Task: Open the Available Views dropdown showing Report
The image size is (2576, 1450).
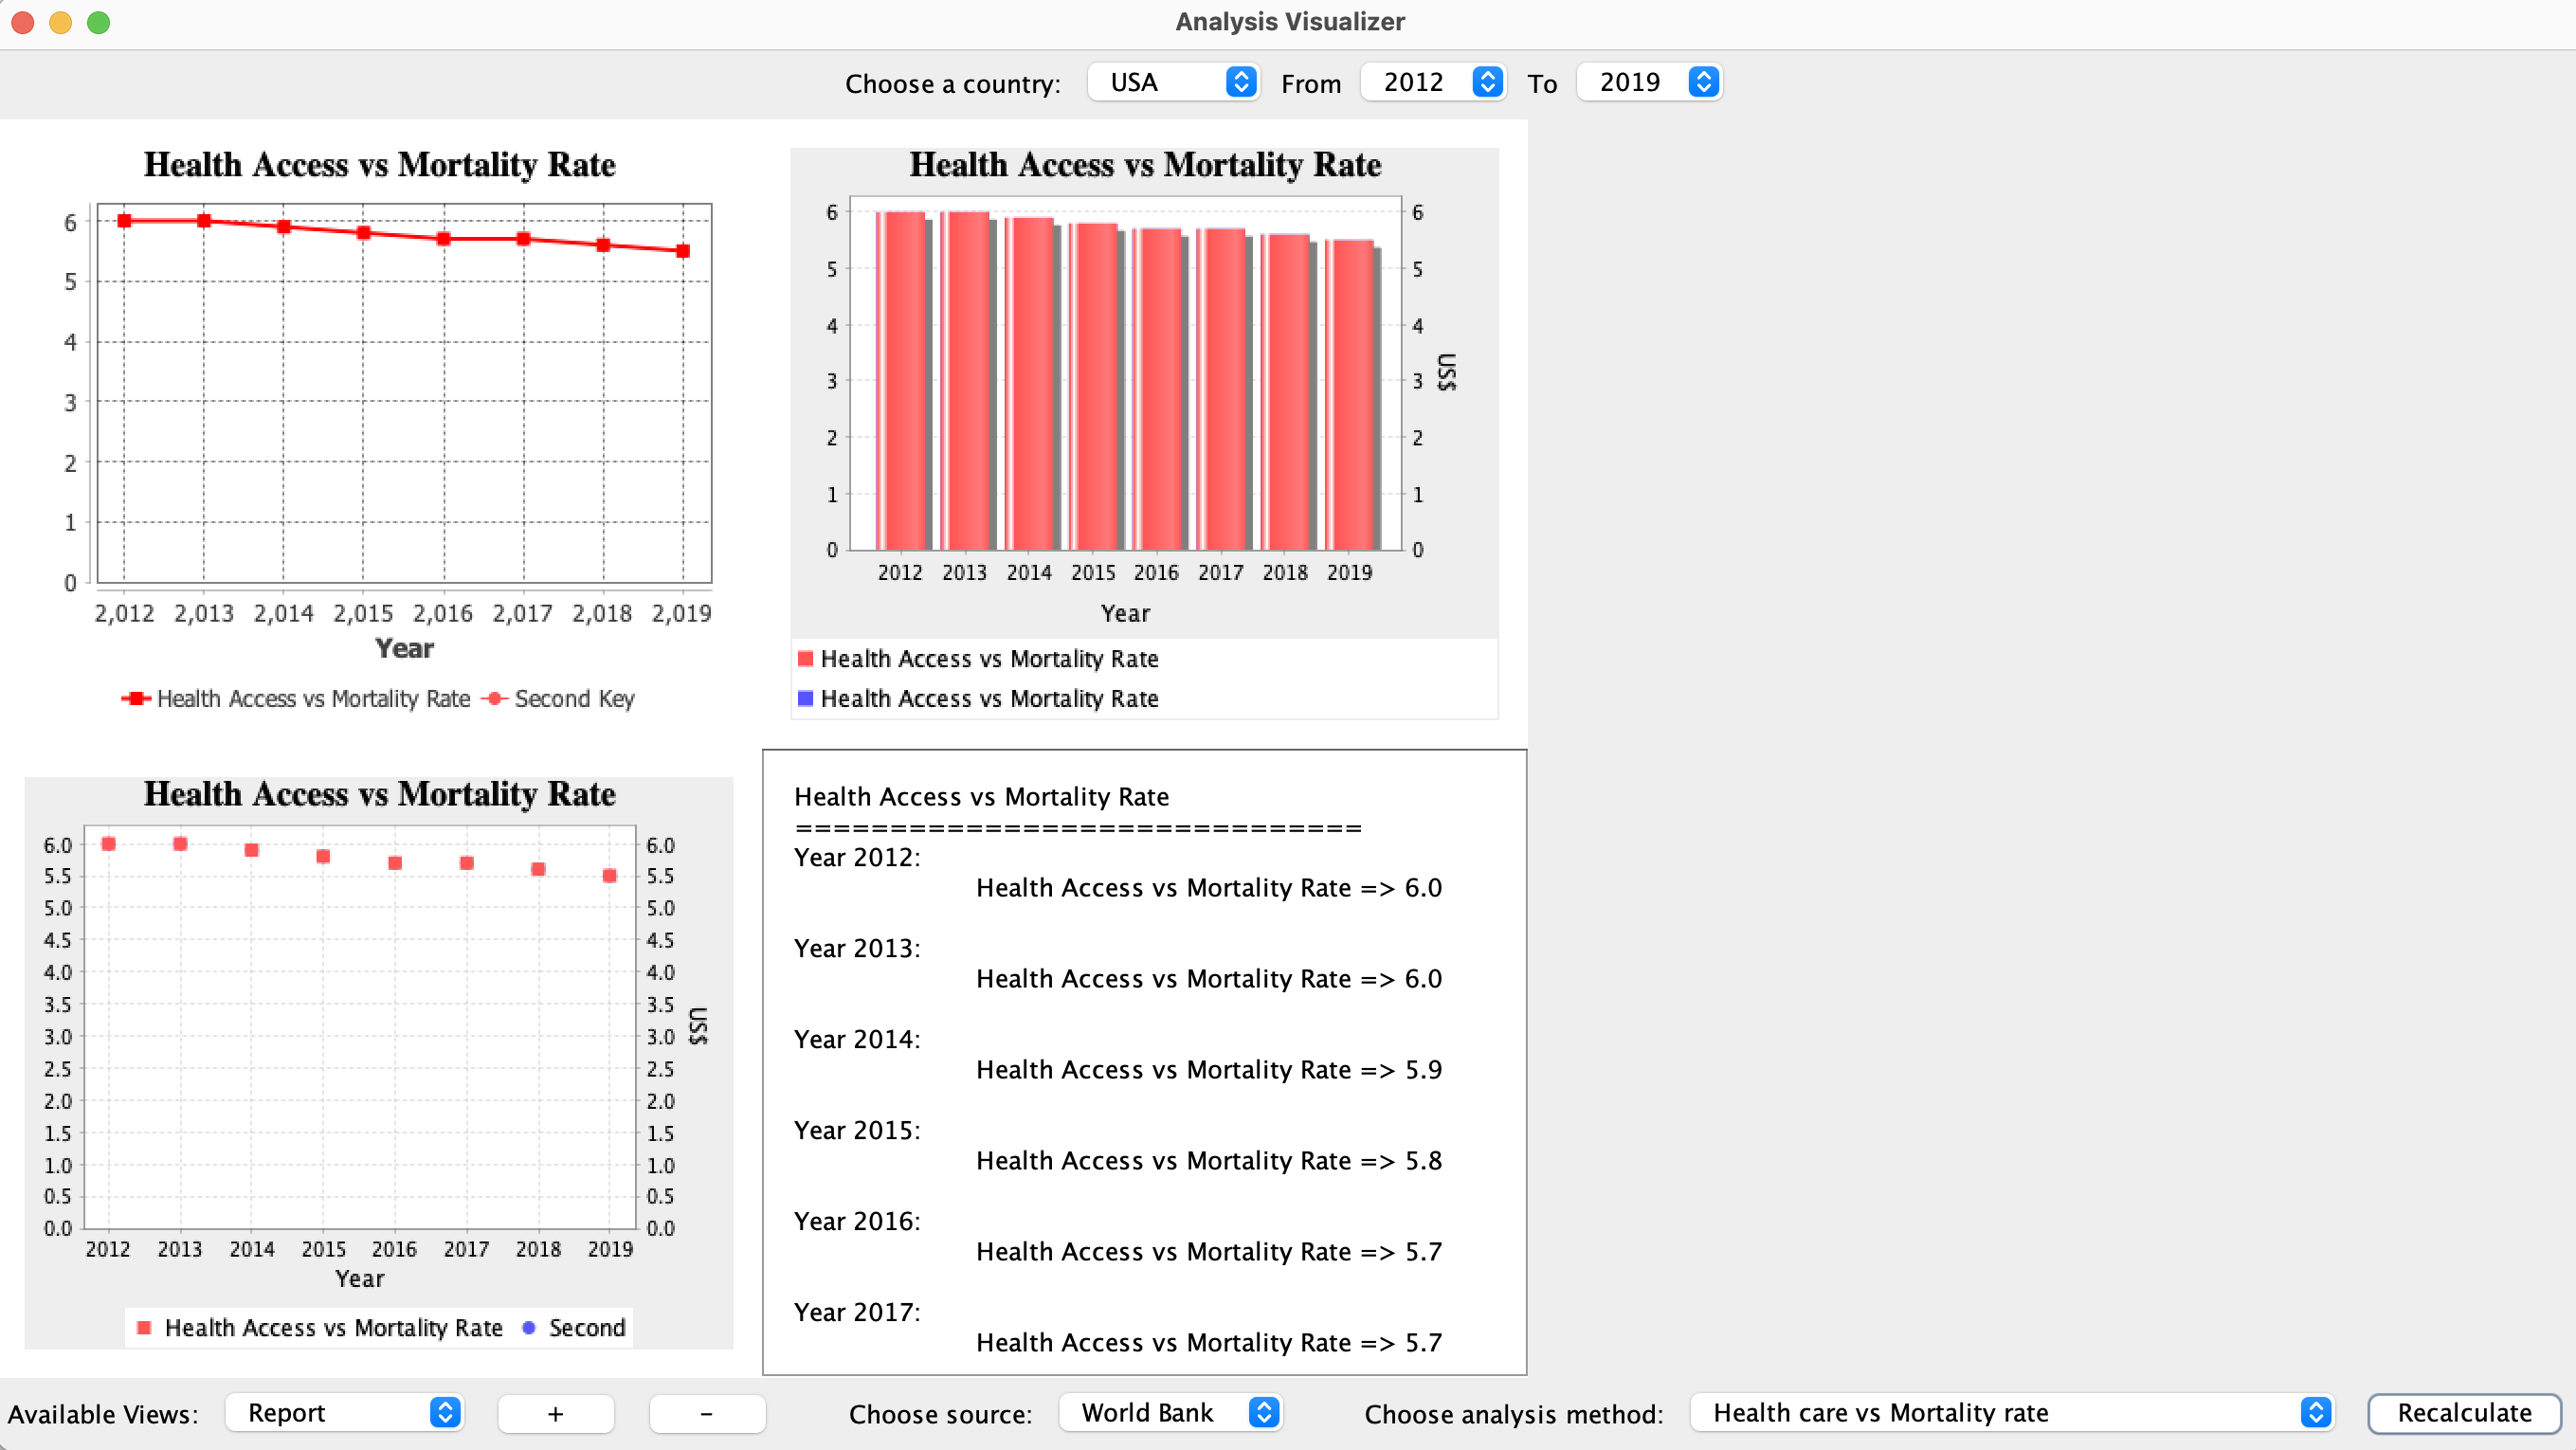Action: click(344, 1412)
